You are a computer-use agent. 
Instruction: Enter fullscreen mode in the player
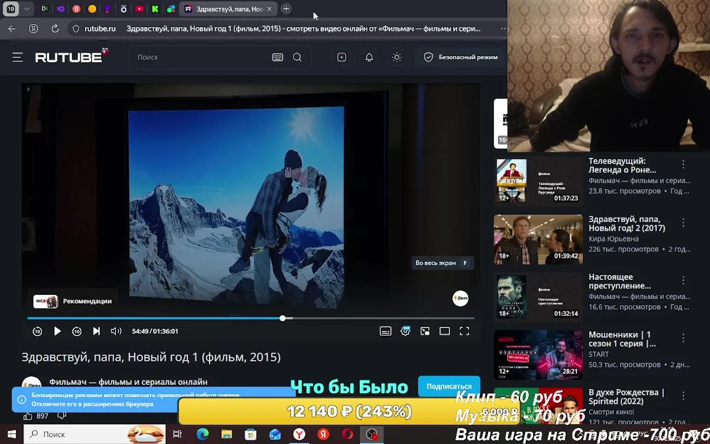click(x=465, y=331)
